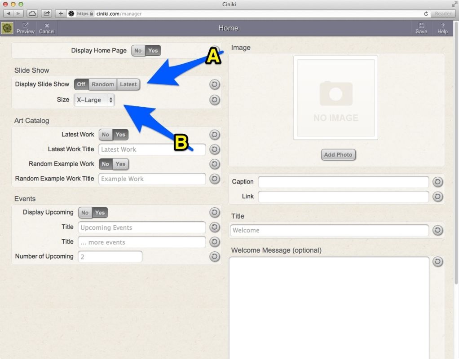This screenshot has height=359, width=459.
Task: Set Display Home Page to Yes
Action: [153, 51]
